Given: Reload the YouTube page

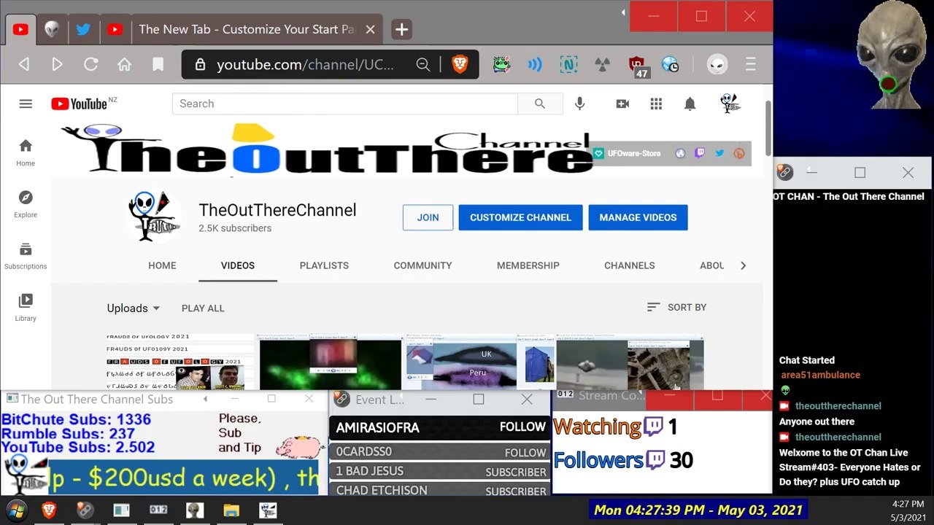Looking at the screenshot, I should point(90,65).
